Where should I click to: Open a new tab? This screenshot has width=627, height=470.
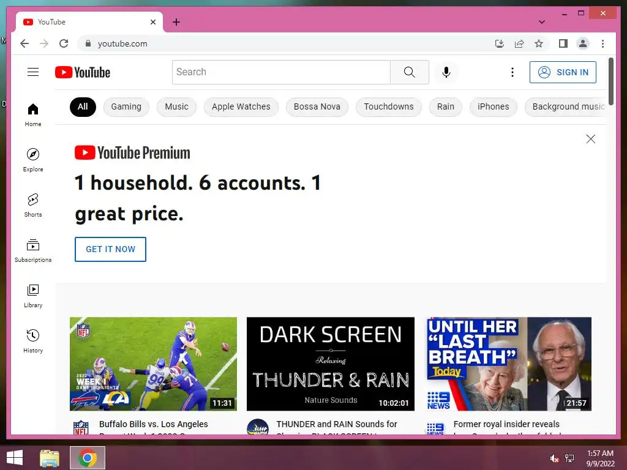click(176, 22)
